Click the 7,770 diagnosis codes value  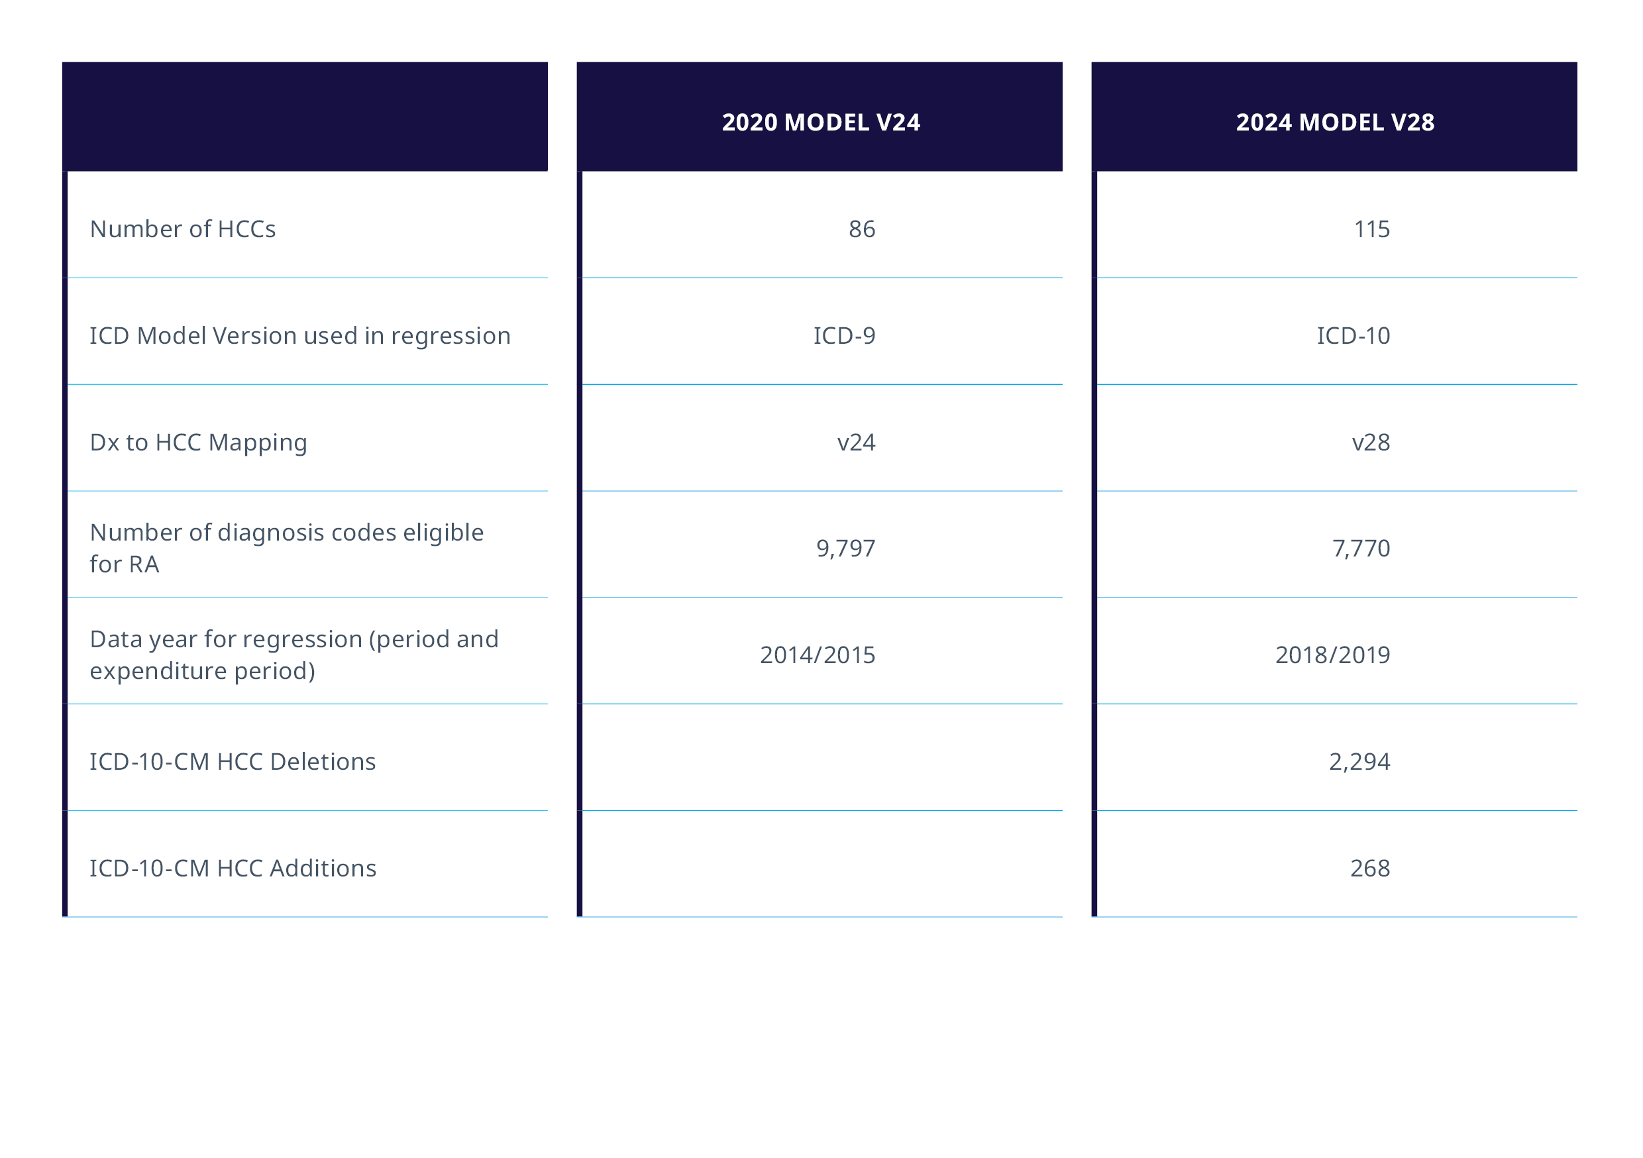click(x=1360, y=549)
